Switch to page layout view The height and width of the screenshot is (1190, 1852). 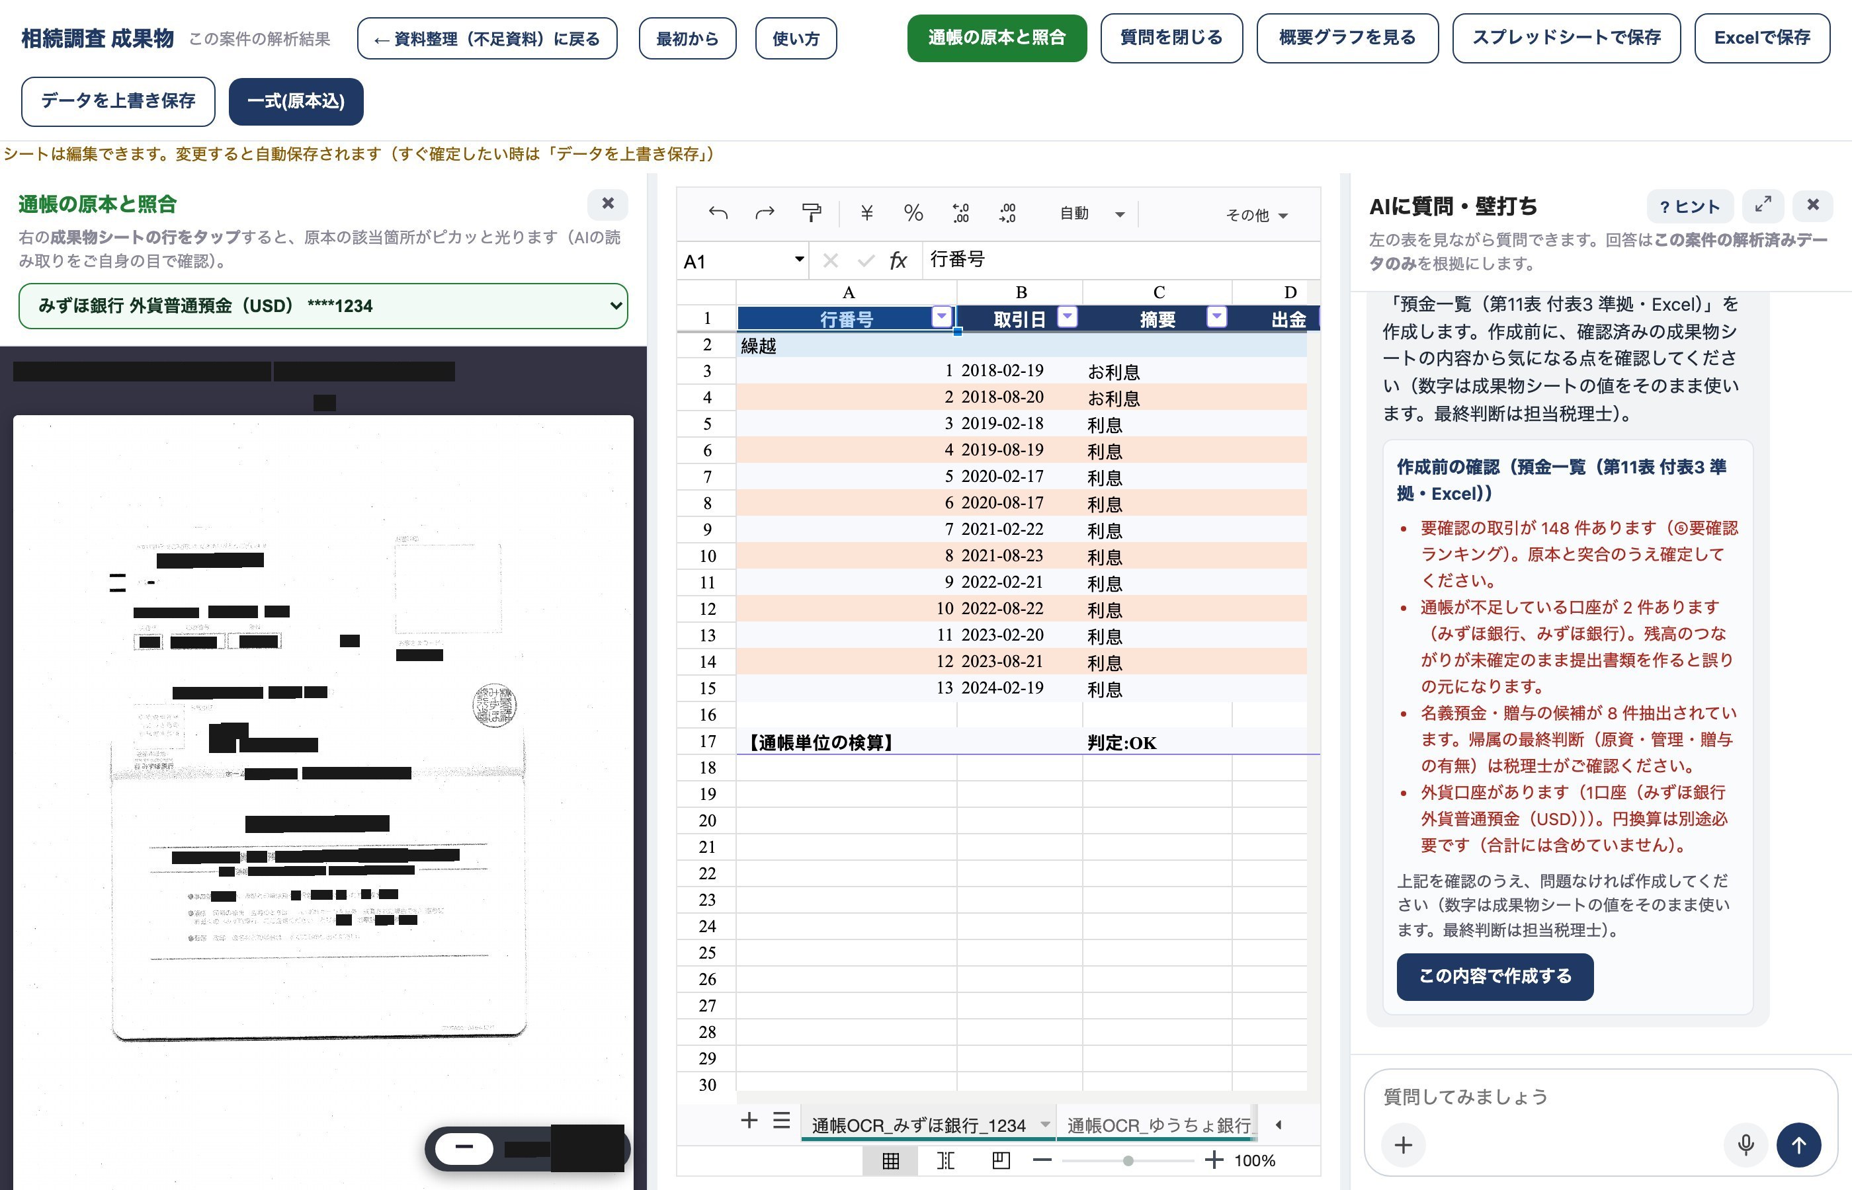pyautogui.click(x=1001, y=1161)
